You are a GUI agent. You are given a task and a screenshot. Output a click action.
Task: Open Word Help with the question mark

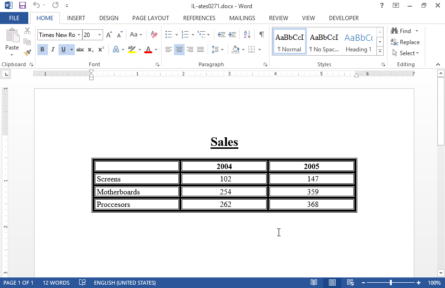[x=382, y=5]
